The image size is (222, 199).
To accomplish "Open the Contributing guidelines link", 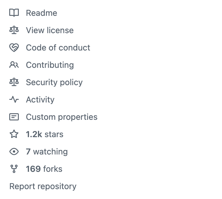I will coord(50,65).
